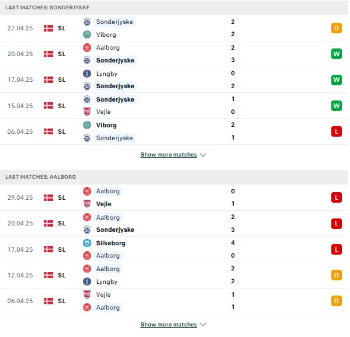The width and height of the screenshot is (350, 337).
Task: Open the Show more matches link under Sonderjyske
Action: (168, 155)
